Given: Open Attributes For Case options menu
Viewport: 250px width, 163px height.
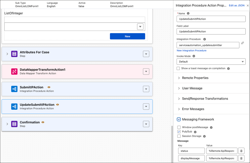Looking at the screenshot, I should (146, 54).
